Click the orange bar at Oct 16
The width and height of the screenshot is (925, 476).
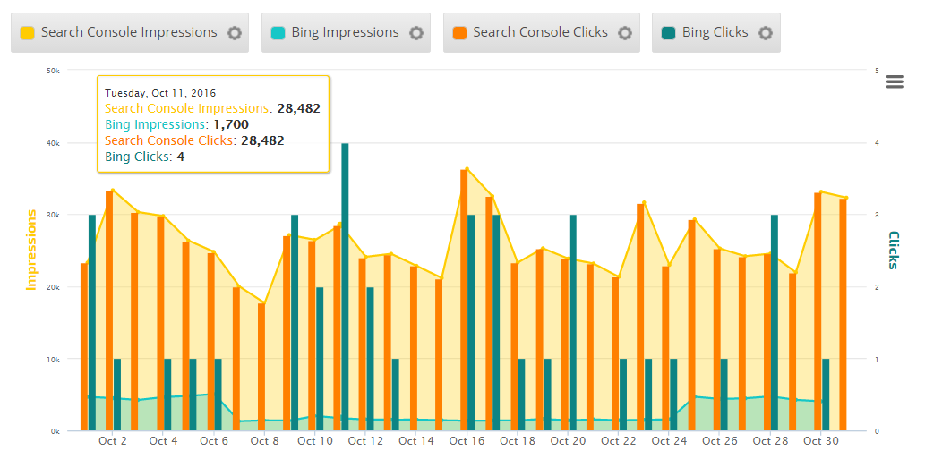tap(464, 300)
